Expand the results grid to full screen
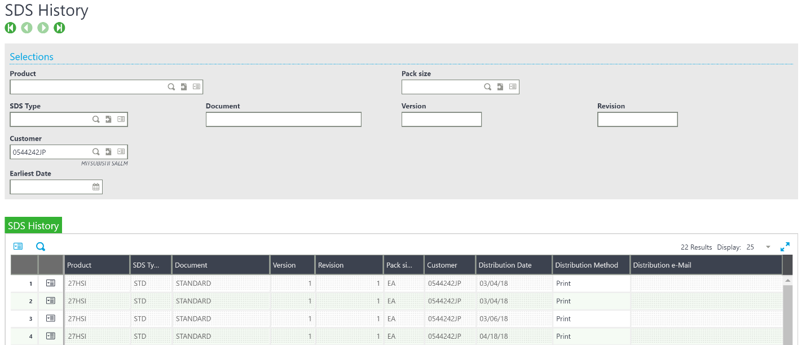 tap(785, 246)
